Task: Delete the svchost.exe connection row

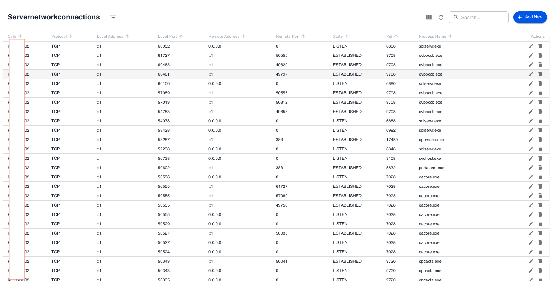Action: tap(540, 158)
